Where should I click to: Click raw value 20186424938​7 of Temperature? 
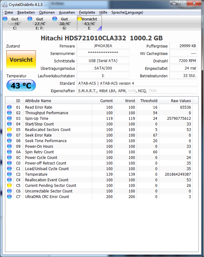pyautogui.click(x=178, y=174)
